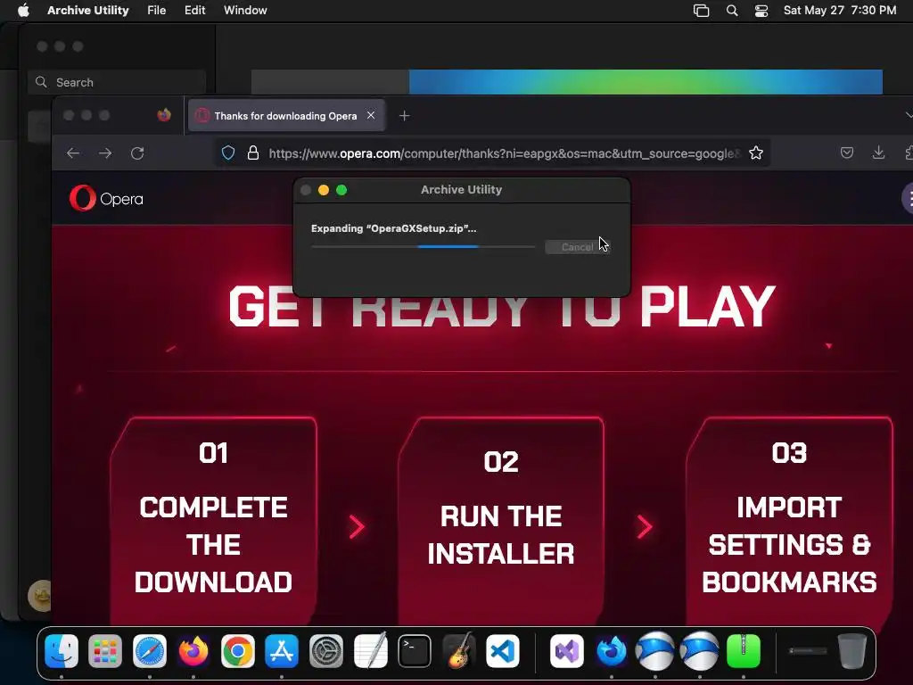Open the File menu

pos(157,11)
